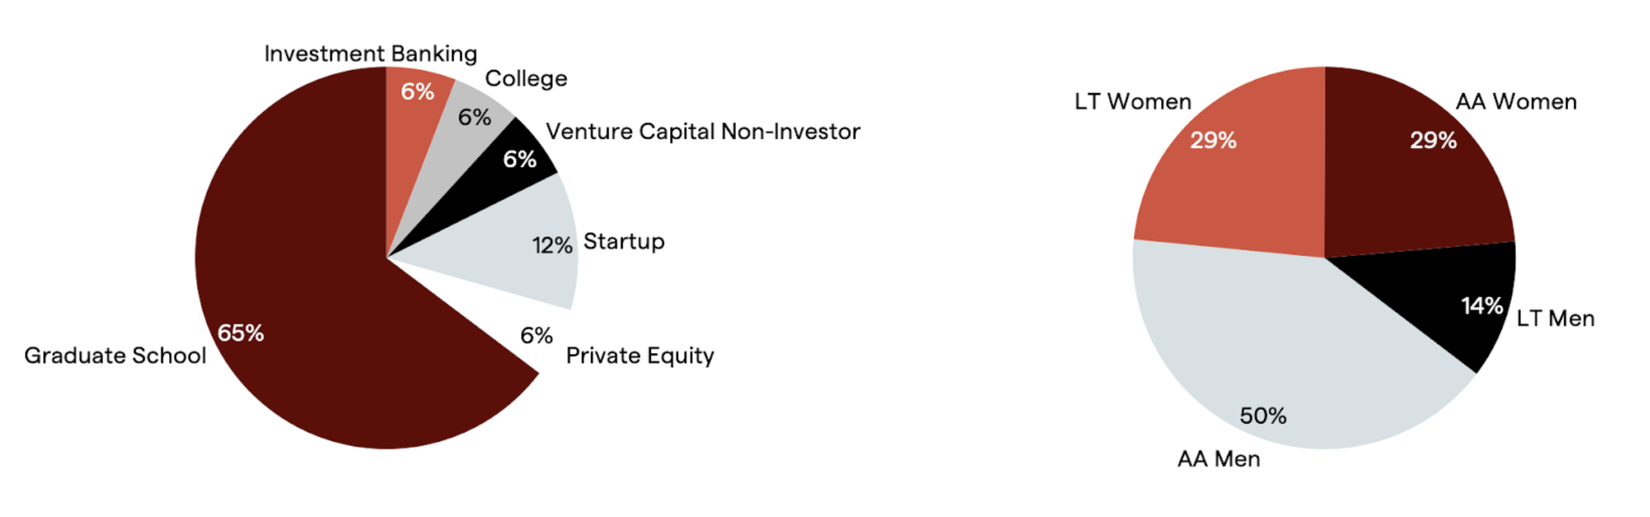Click the Investment Banking label
Image resolution: width=1650 pixels, height=517 pixels.
tap(371, 54)
